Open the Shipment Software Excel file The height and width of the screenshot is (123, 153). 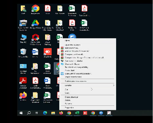[x=72, y=11]
